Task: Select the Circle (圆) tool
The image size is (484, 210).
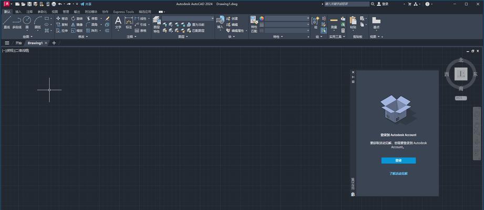Action: tap(27, 23)
